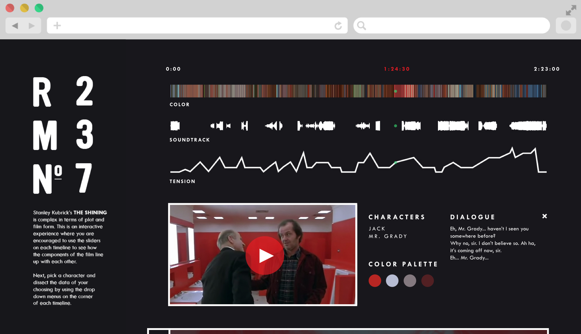This screenshot has width=581, height=334.
Task: Click the round button beside search bar
Action: pyautogui.click(x=566, y=25)
